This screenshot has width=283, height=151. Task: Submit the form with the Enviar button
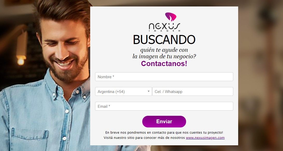click(x=164, y=121)
